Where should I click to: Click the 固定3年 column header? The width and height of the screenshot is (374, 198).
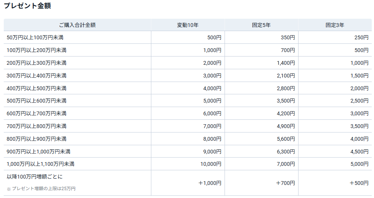coord(335,25)
